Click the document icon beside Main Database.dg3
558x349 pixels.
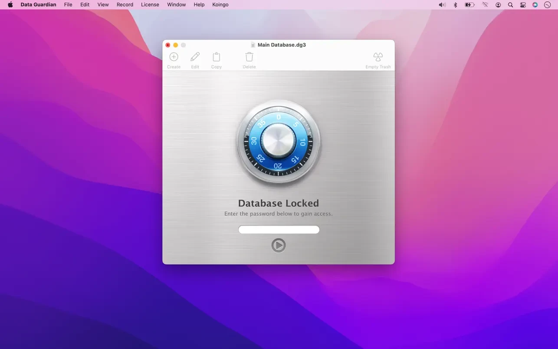pos(253,45)
